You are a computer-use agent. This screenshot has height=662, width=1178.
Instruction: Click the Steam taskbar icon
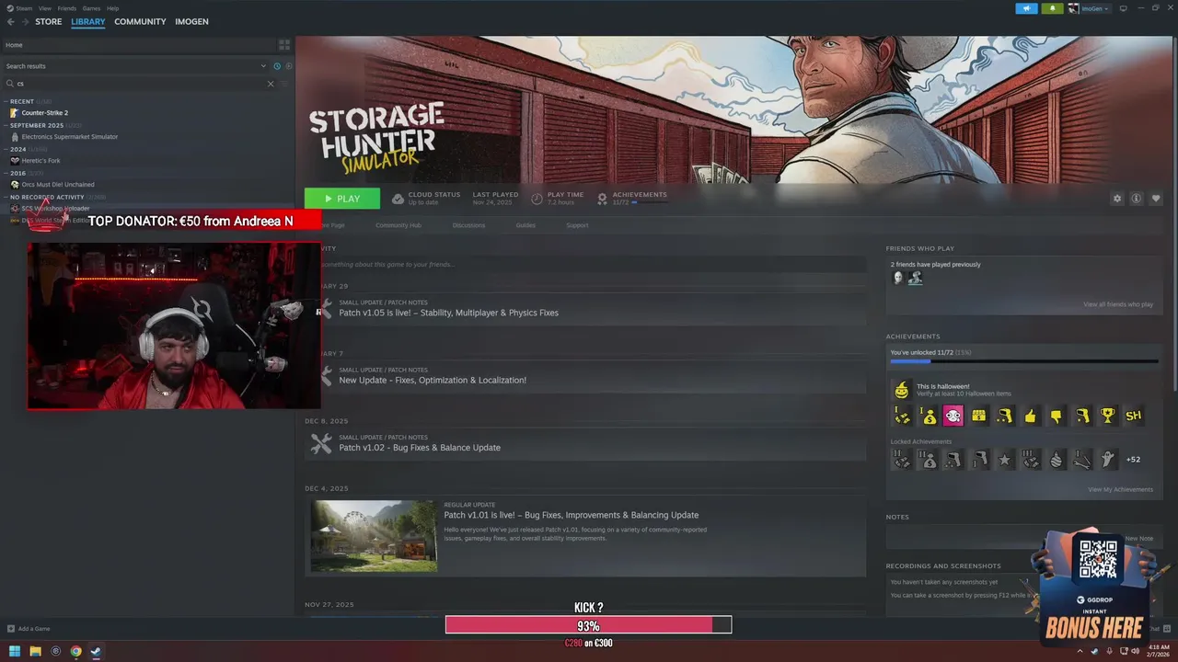point(96,651)
